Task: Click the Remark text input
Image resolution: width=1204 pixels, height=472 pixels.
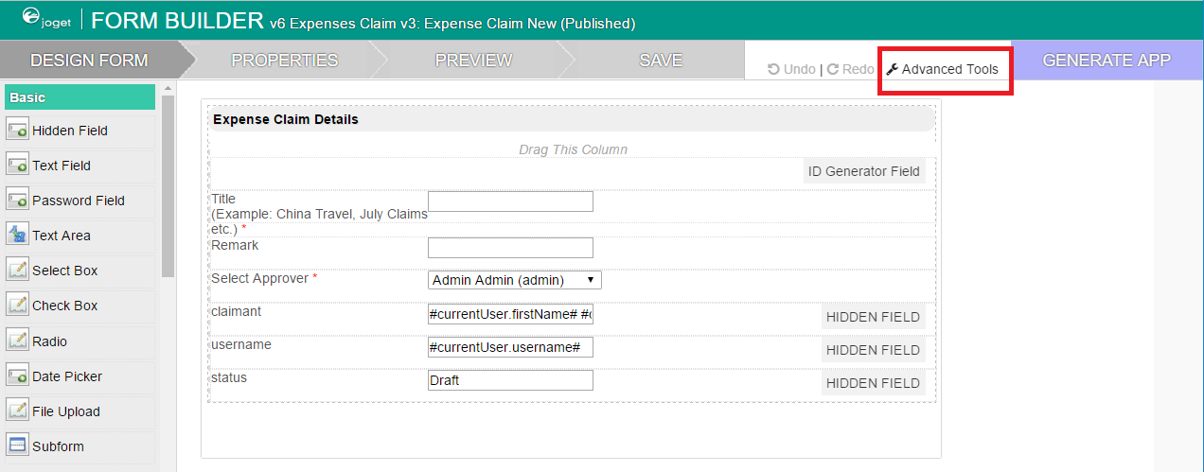Action: tap(510, 248)
